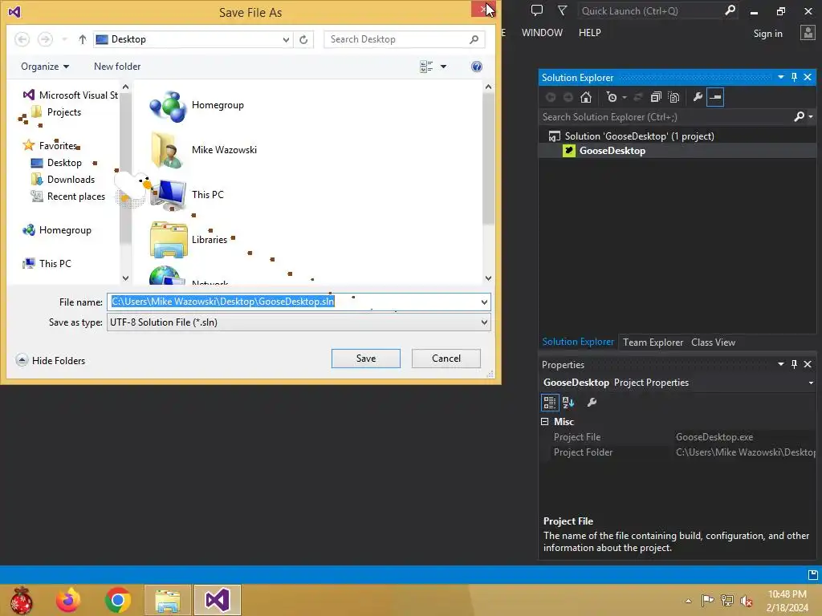The height and width of the screenshot is (616, 822).
Task: Open Solution Explorer window position dropdown
Action: pos(780,77)
